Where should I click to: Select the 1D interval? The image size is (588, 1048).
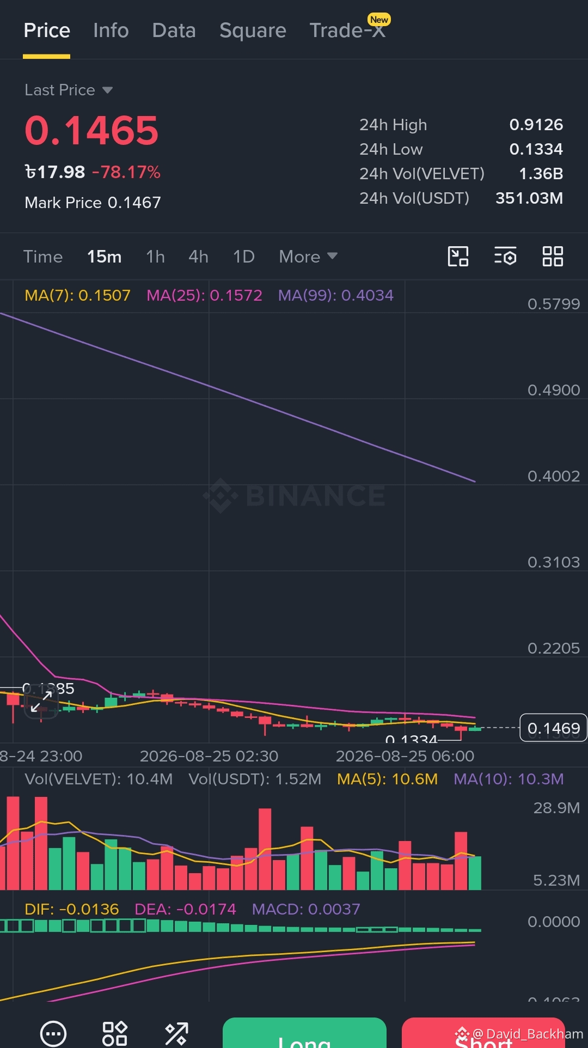coord(244,257)
